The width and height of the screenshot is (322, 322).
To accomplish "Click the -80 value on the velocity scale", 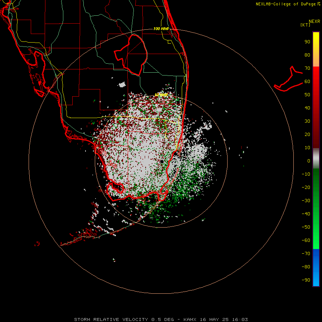I will pos(306,267).
